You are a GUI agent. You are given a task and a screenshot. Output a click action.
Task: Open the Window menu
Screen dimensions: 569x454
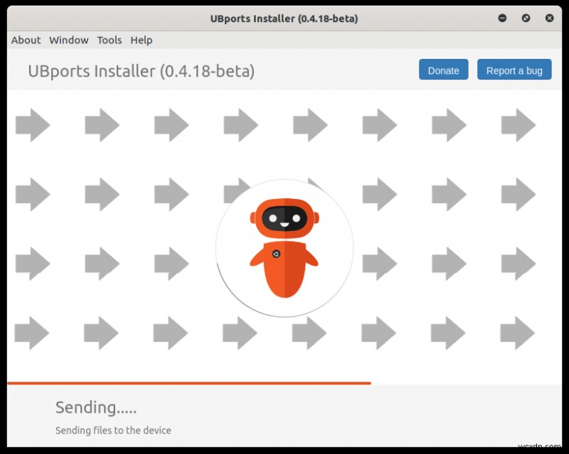68,40
